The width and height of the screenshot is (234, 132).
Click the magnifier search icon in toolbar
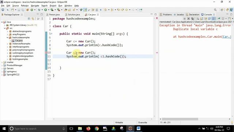click(x=215, y=10)
